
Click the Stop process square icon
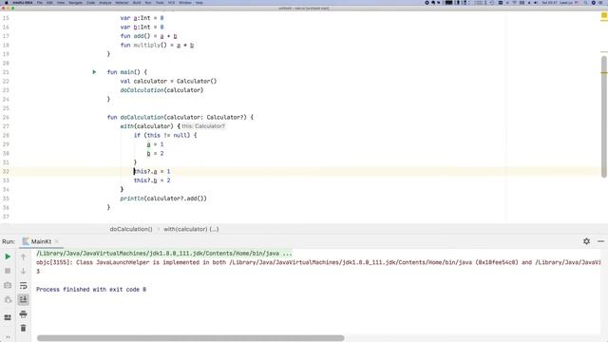8,271
